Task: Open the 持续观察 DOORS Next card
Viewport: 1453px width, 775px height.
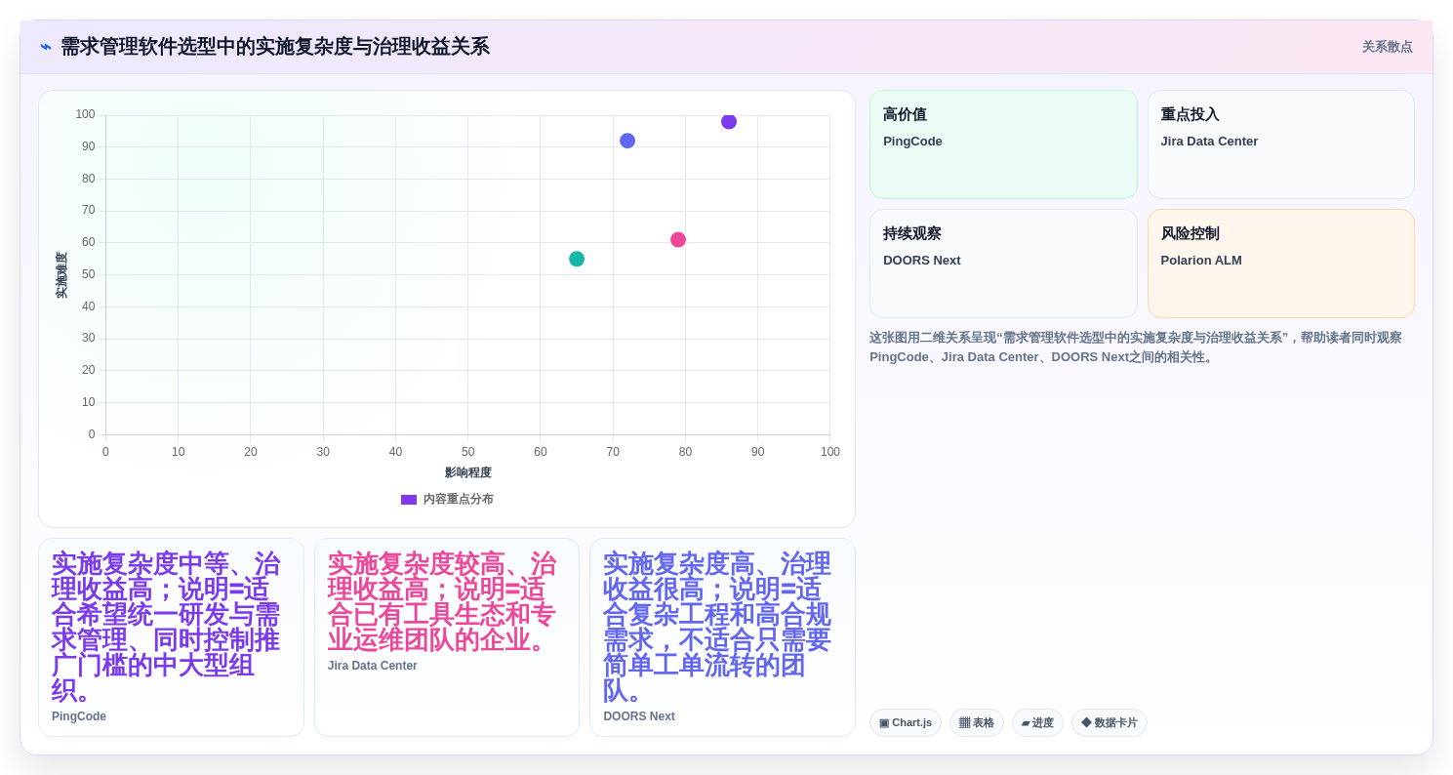Action: pos(1003,264)
